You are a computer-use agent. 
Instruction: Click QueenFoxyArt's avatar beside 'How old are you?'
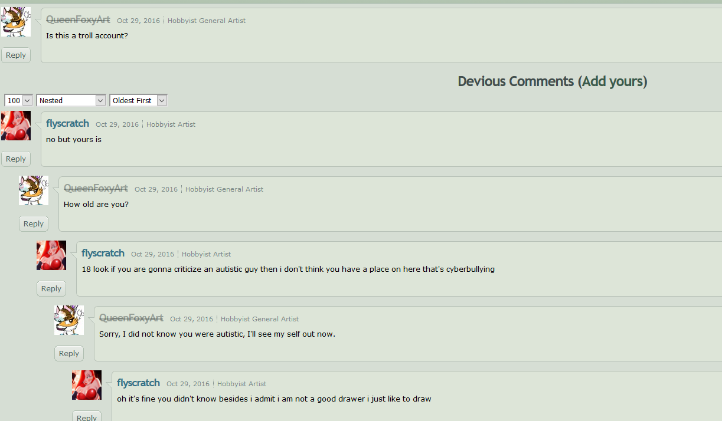coord(34,190)
